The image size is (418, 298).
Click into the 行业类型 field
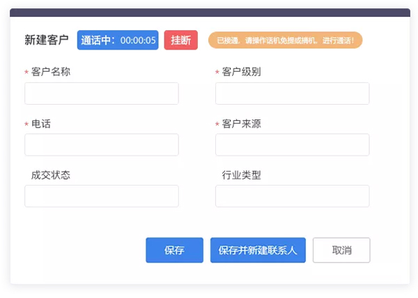[292, 196]
